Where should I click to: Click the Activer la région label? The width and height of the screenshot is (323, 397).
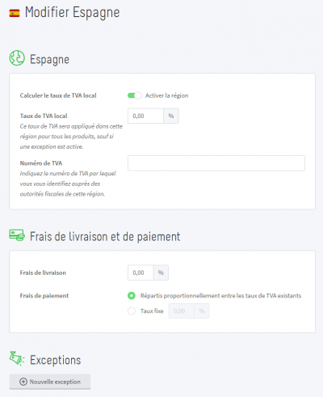coord(166,95)
